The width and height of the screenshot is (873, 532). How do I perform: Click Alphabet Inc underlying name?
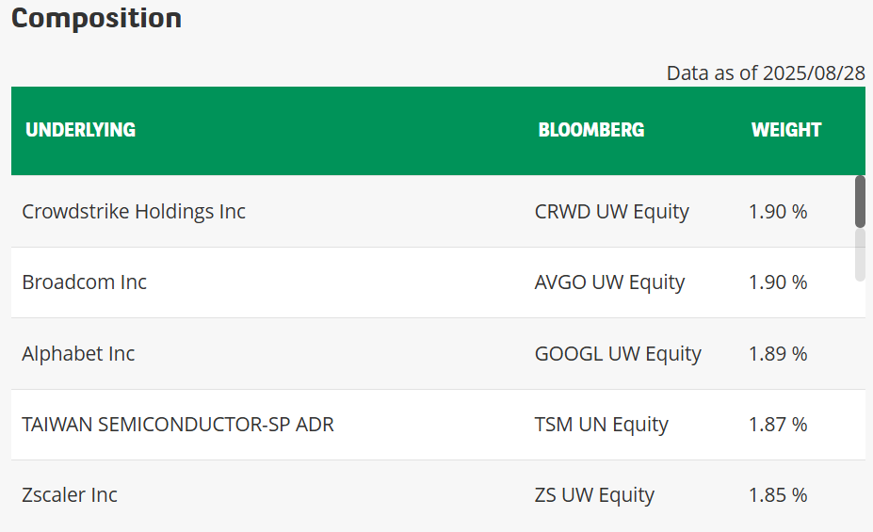(x=78, y=353)
